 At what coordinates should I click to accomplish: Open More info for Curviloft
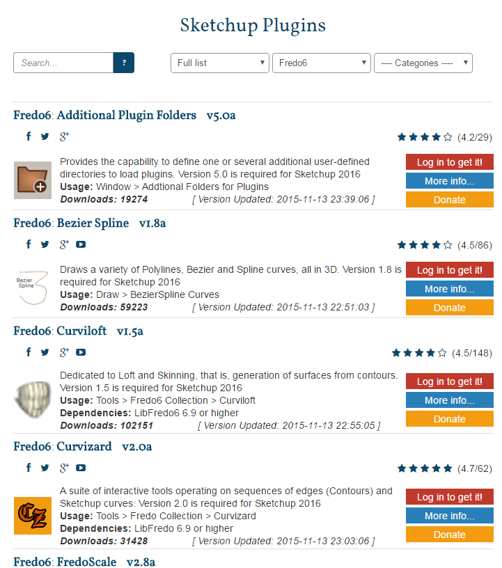[x=450, y=400]
